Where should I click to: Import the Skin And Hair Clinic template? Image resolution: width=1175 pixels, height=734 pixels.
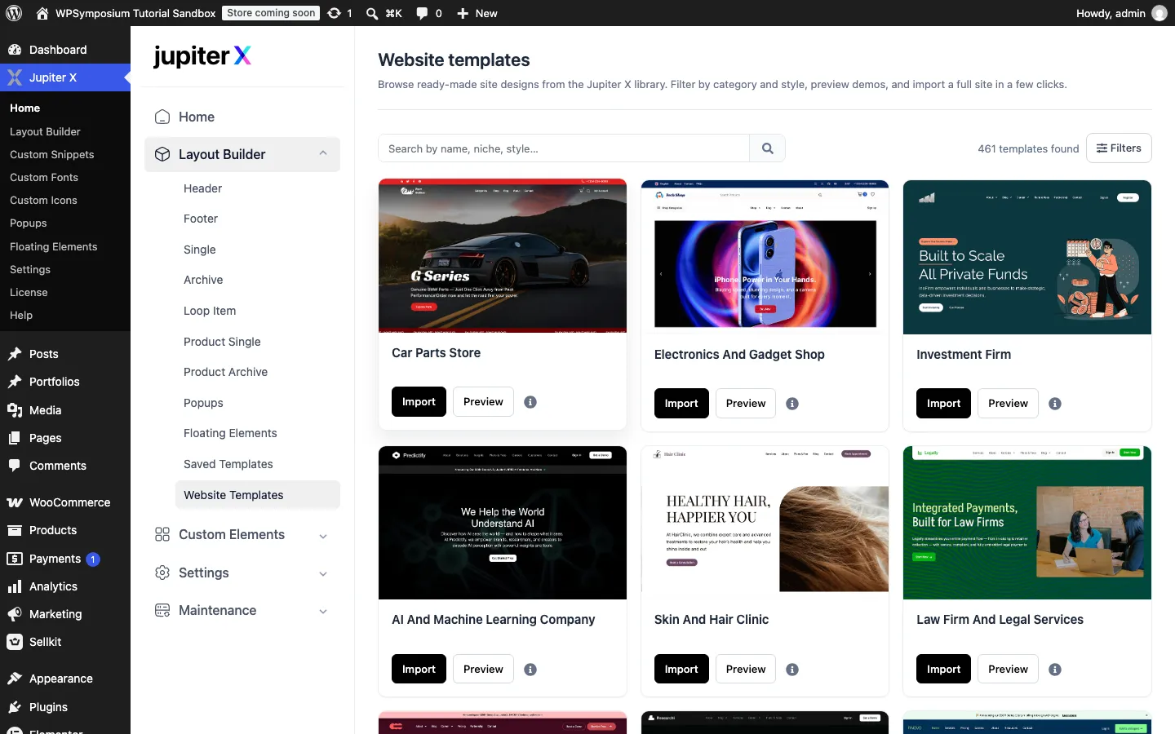click(681, 670)
